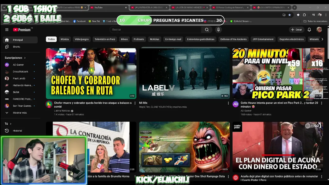The width and height of the screenshot is (329, 185).
Task: Click the YouTube Premium logo
Action: click(22, 30)
